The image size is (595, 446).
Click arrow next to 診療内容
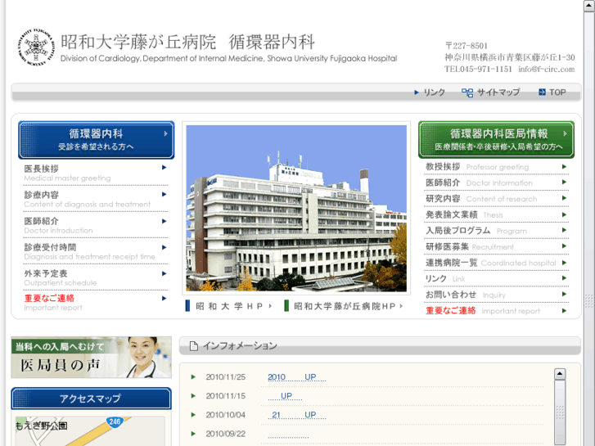tap(164, 194)
